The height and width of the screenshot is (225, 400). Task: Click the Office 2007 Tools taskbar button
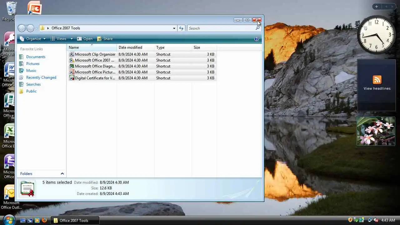click(x=75, y=220)
